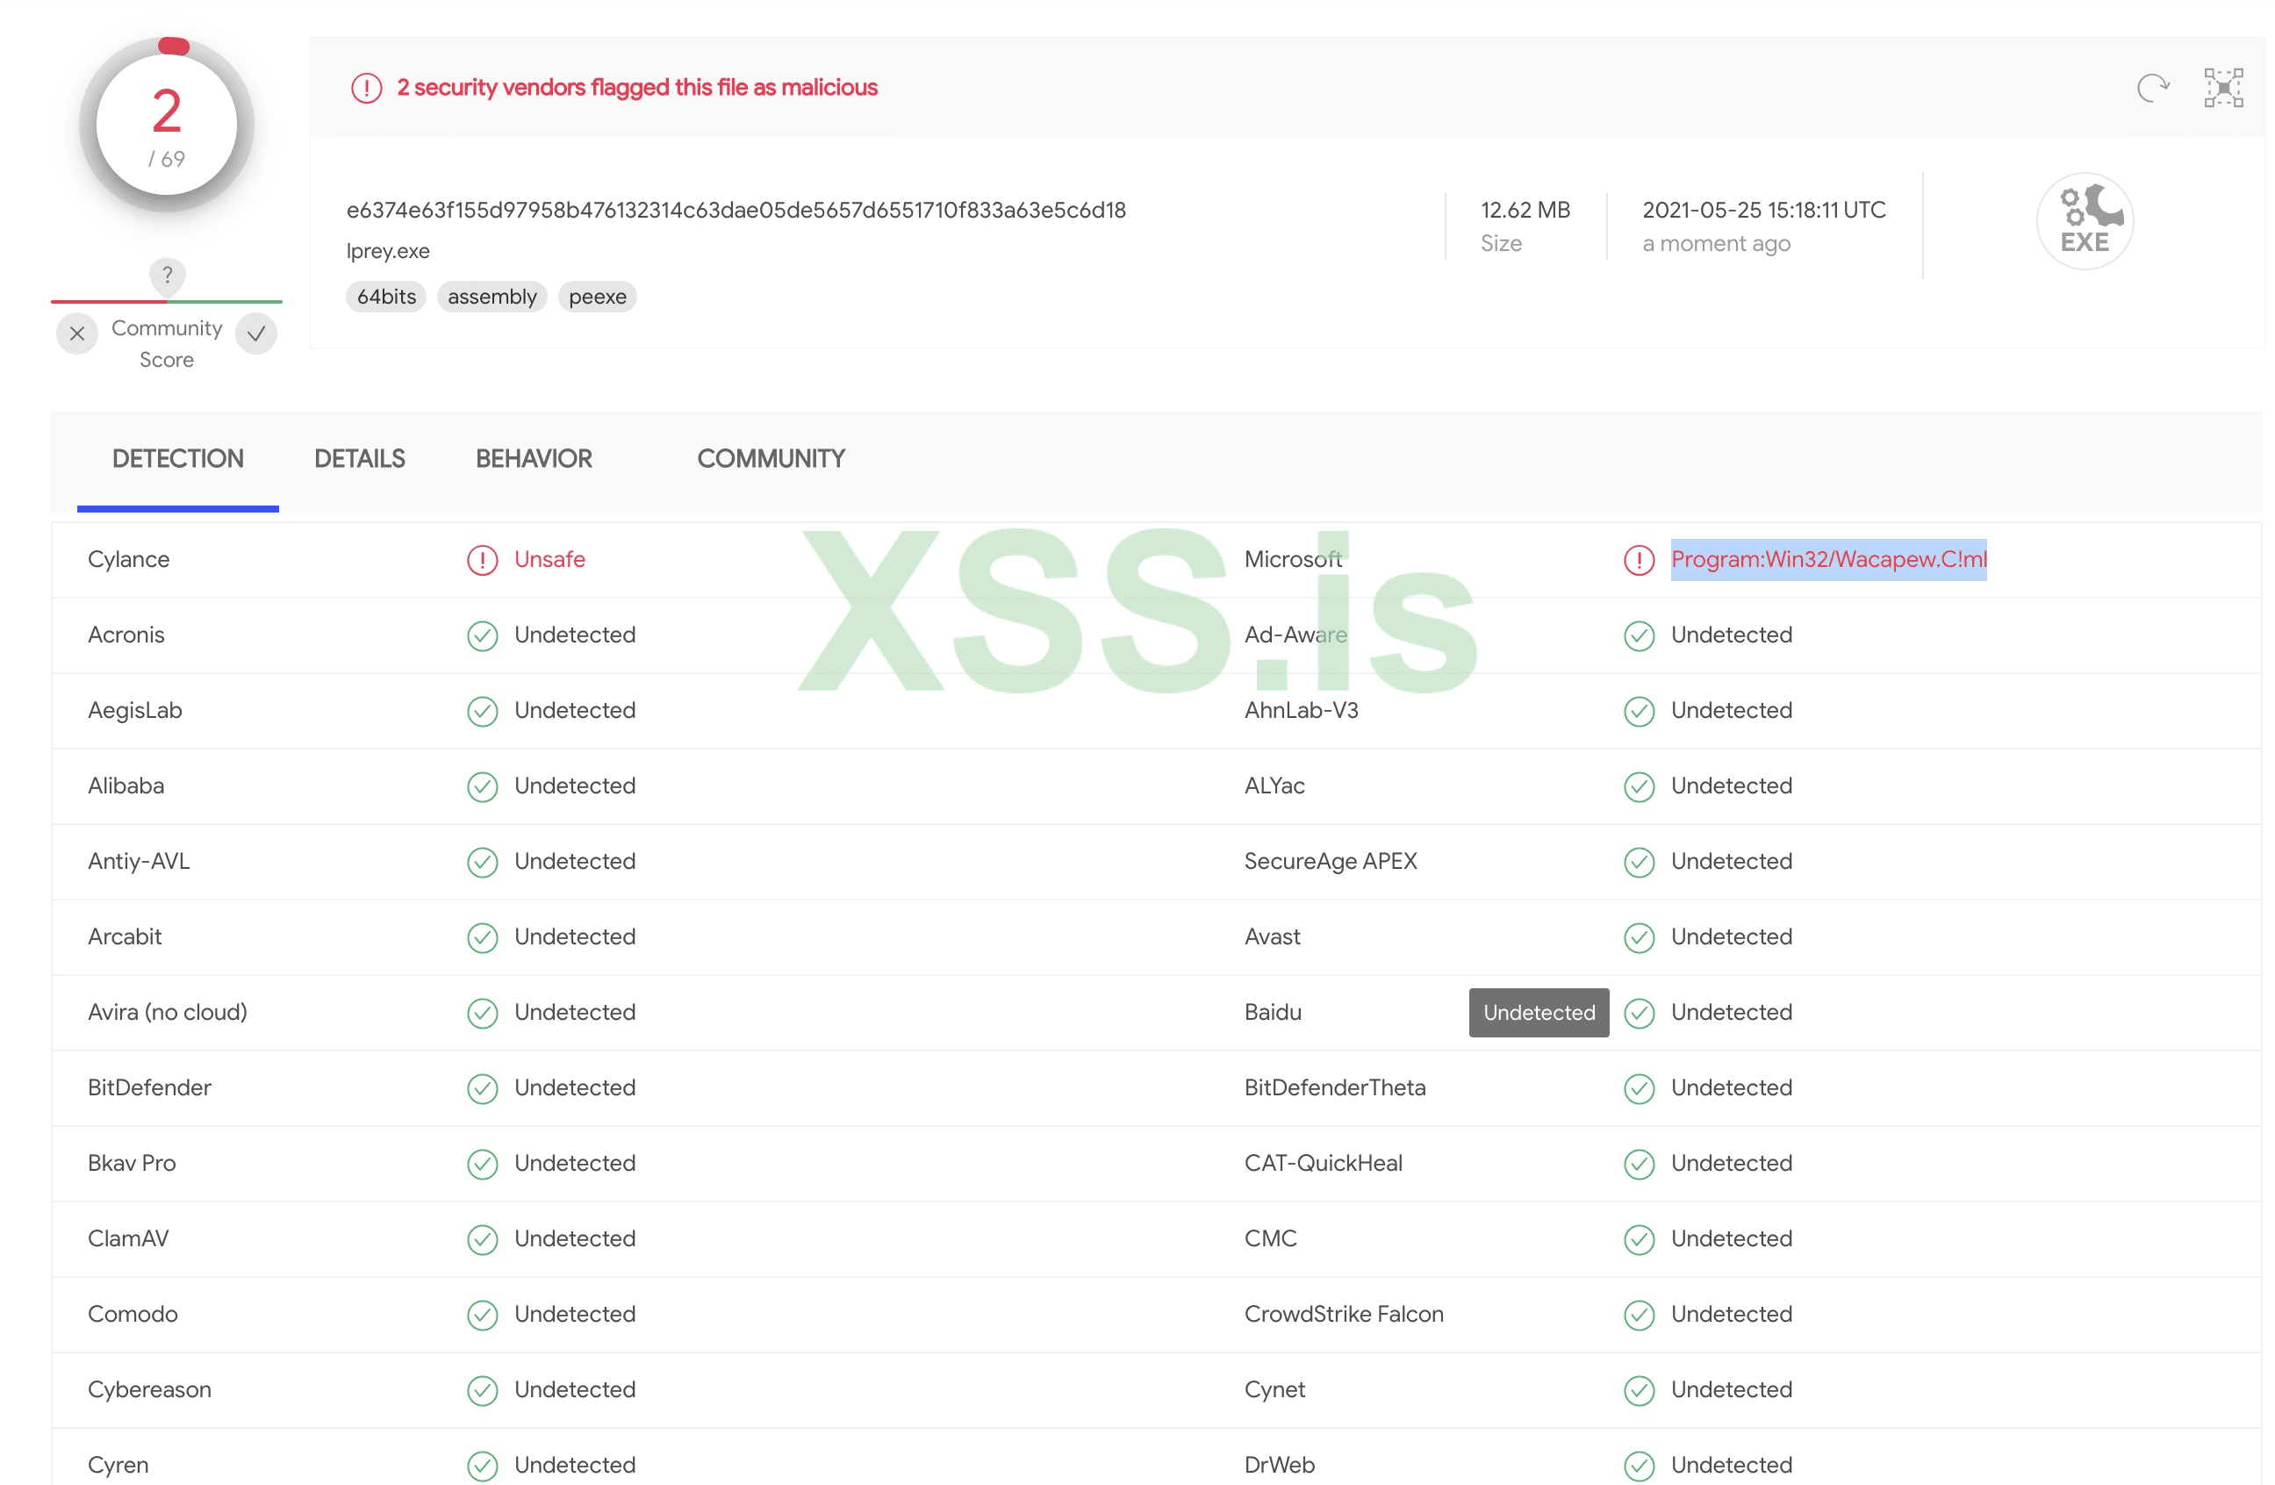Vote down with community X button

77,334
